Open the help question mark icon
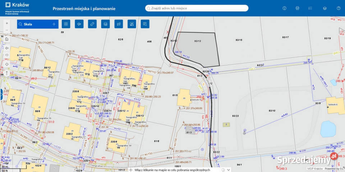345x172 pixels. click(x=339, y=8)
